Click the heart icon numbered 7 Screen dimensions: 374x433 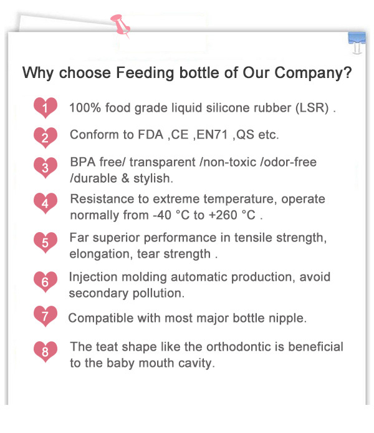click(46, 316)
